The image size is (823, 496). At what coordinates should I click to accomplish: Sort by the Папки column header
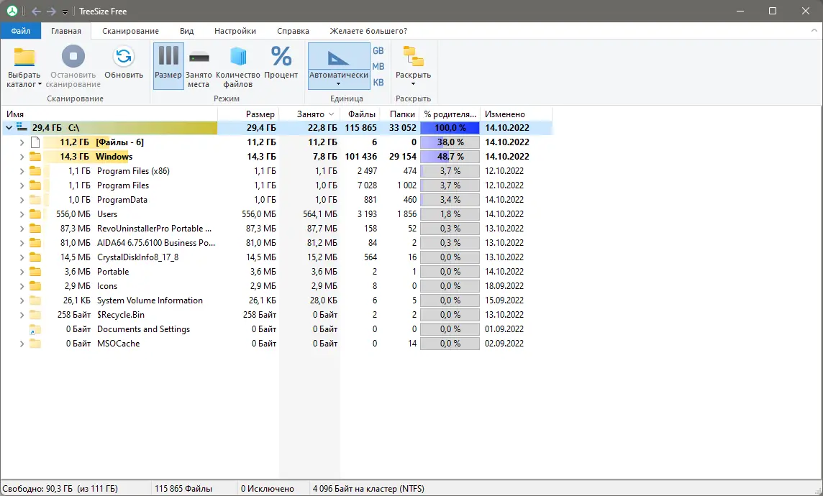[400, 114]
